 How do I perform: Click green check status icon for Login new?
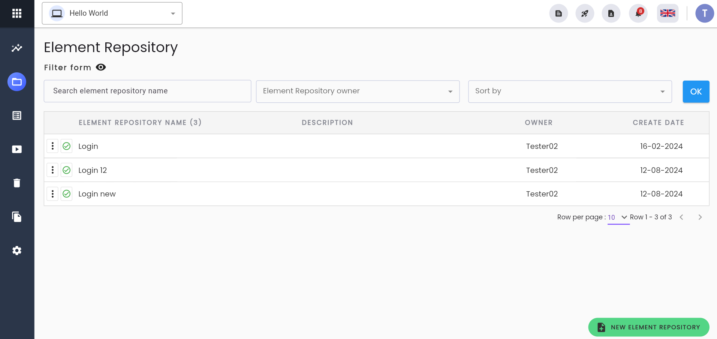pos(67,194)
